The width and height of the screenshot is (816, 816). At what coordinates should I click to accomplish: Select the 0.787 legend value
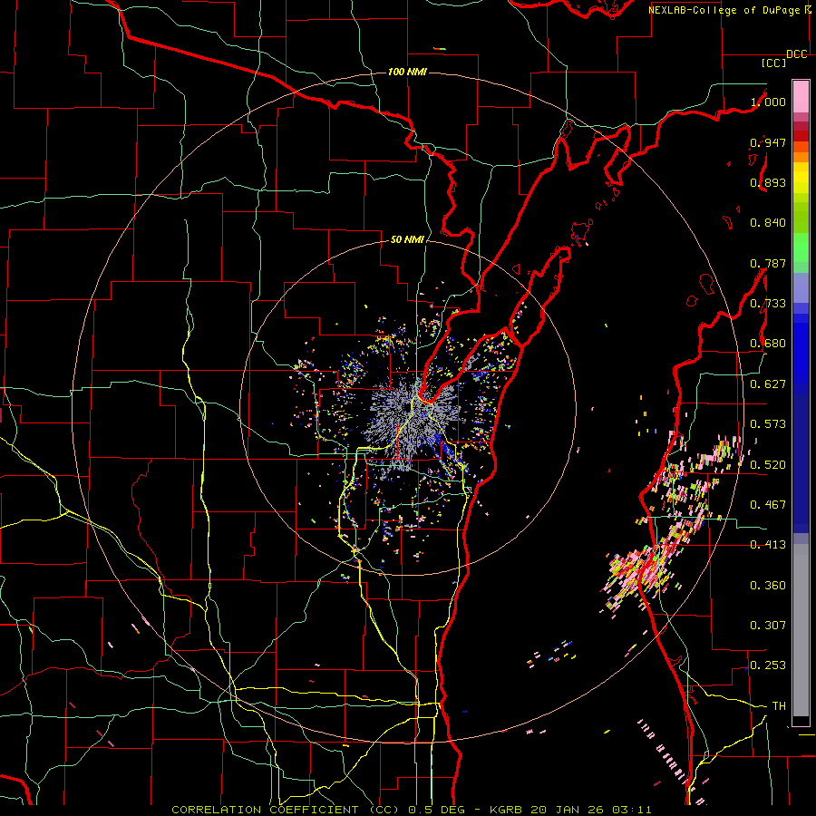point(768,263)
